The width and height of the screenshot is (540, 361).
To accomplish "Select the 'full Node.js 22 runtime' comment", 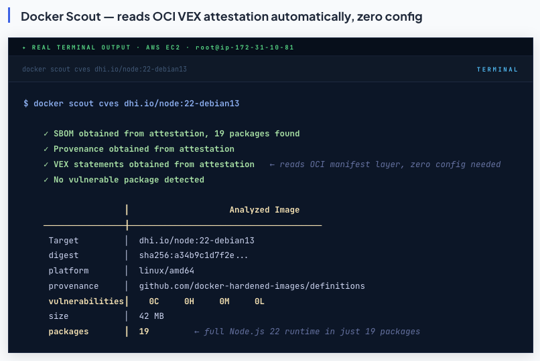I will 308,332.
